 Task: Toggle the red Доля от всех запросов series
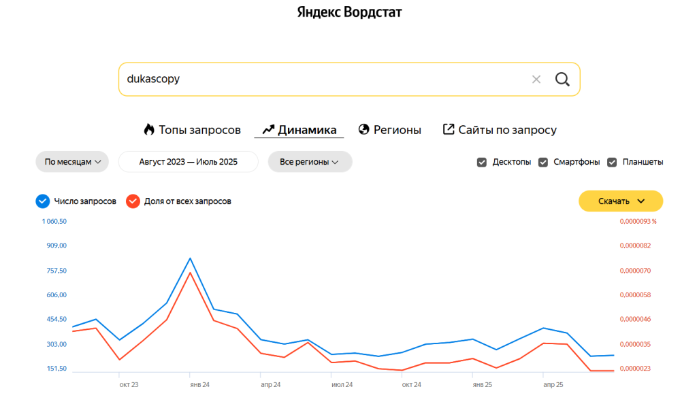click(133, 201)
